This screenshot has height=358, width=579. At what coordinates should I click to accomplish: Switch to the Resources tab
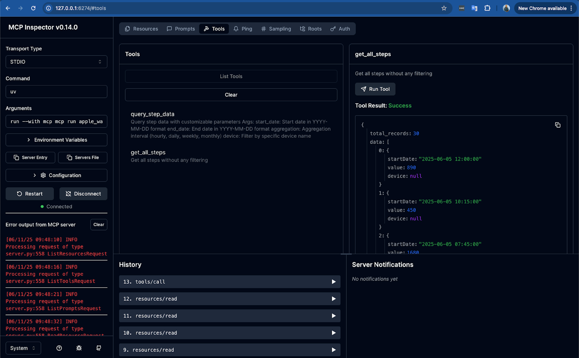tap(141, 29)
